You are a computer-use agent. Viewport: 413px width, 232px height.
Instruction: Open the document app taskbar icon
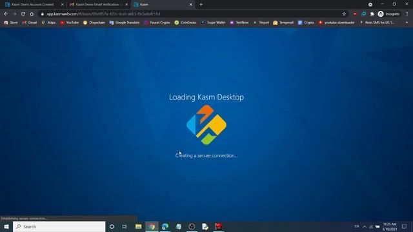(205, 226)
